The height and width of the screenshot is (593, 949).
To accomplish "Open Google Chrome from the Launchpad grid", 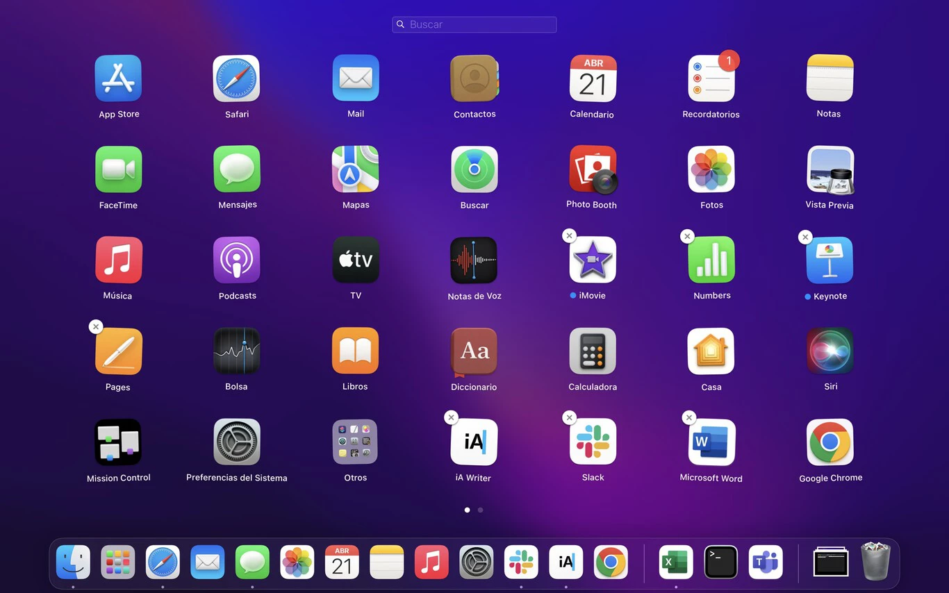I will coord(830,442).
